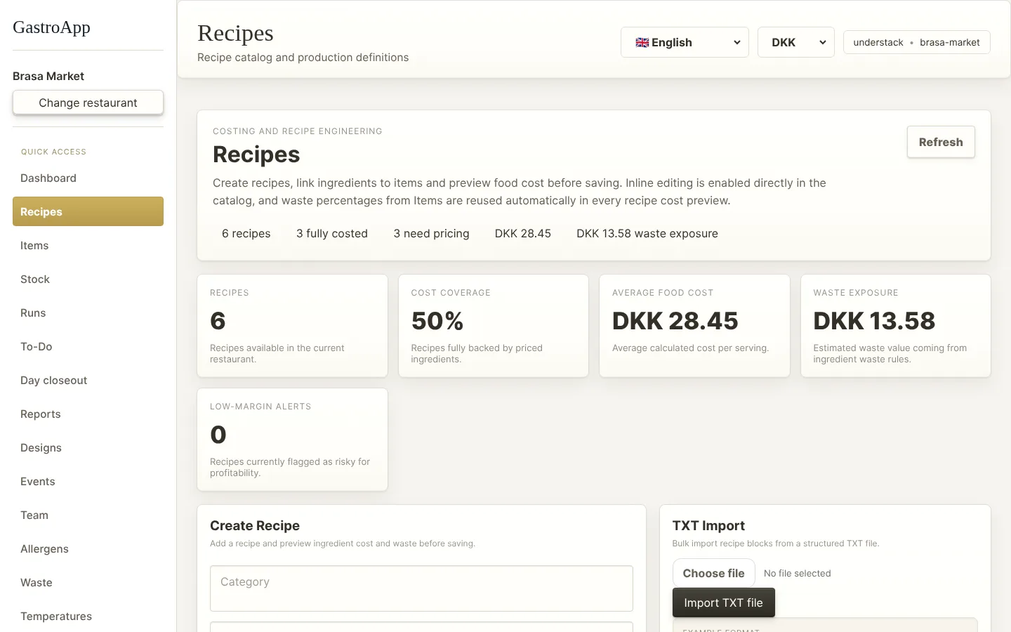
Task: Select Designs in the sidebar
Action: (88, 448)
